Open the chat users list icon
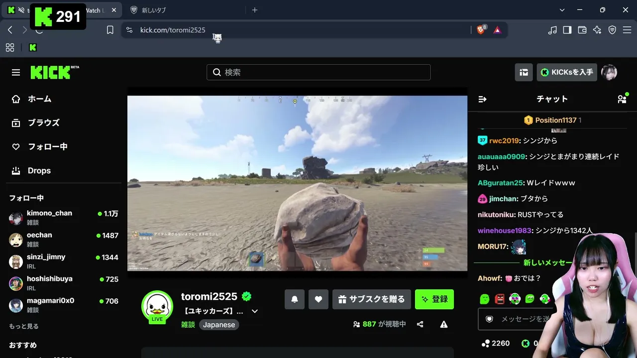 622,98
